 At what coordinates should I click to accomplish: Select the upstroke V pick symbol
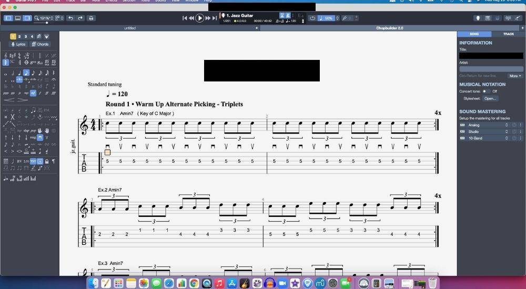point(47,137)
